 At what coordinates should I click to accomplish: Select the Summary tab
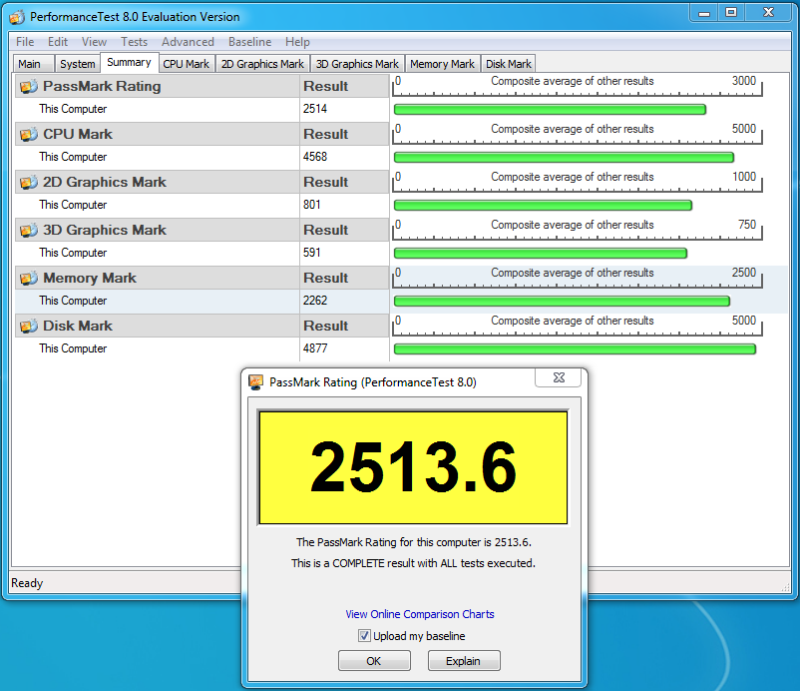tap(129, 62)
